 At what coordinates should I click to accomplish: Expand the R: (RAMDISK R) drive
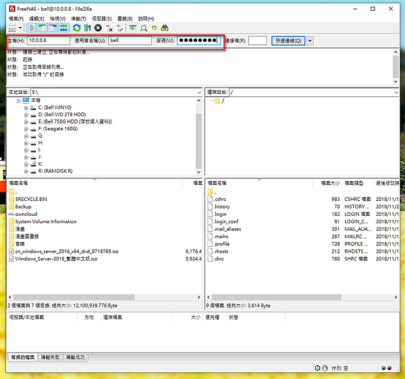[26, 171]
